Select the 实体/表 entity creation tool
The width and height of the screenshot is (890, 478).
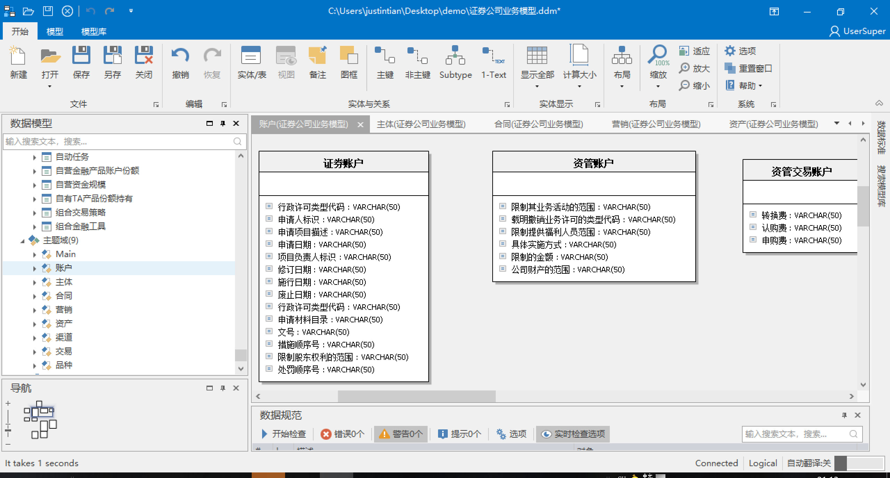[251, 64]
